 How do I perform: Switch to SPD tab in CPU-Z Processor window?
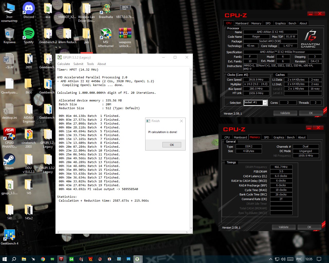[x=268, y=23]
